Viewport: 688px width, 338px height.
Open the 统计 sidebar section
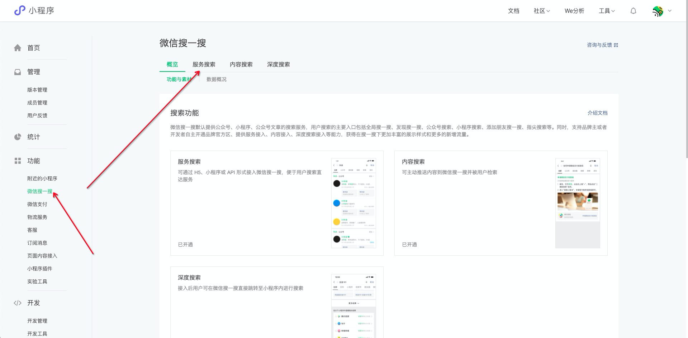click(33, 137)
